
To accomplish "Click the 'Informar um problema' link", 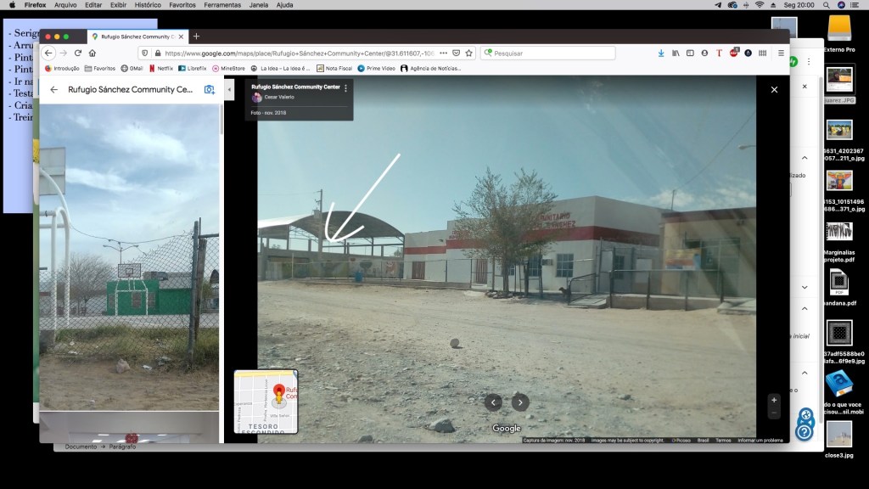I will tap(760, 440).
